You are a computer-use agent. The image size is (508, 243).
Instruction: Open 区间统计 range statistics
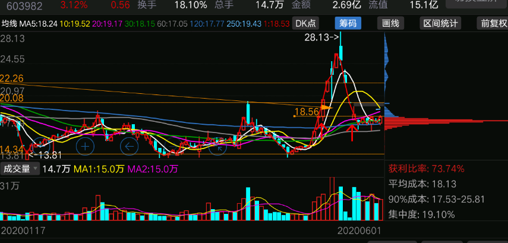pyautogui.click(x=441, y=23)
